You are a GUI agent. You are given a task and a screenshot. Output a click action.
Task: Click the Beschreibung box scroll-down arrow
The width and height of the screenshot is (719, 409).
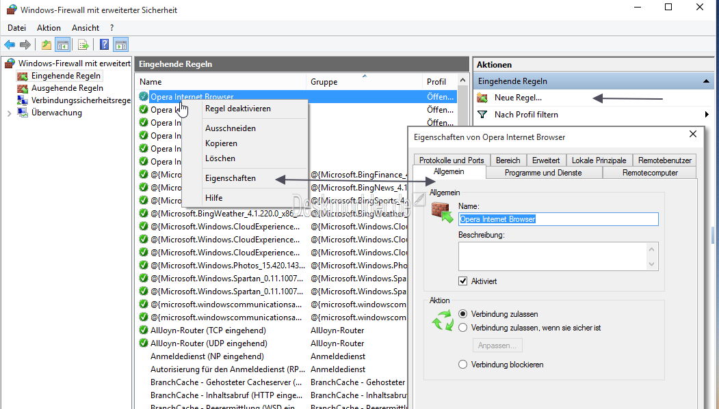click(x=651, y=264)
